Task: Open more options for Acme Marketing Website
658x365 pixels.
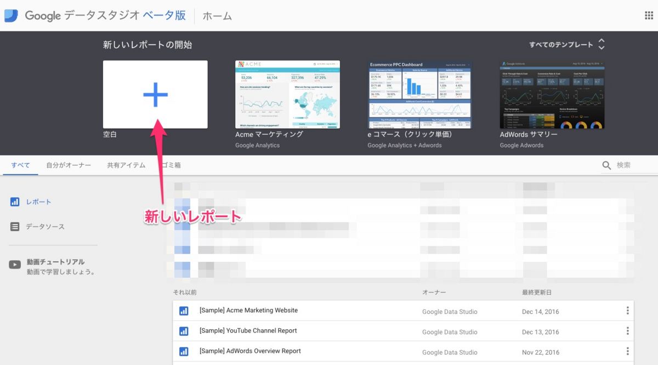Action: [x=628, y=311]
